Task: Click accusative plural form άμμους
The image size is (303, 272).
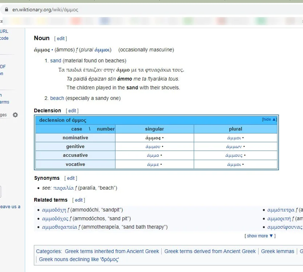Action: (234, 155)
